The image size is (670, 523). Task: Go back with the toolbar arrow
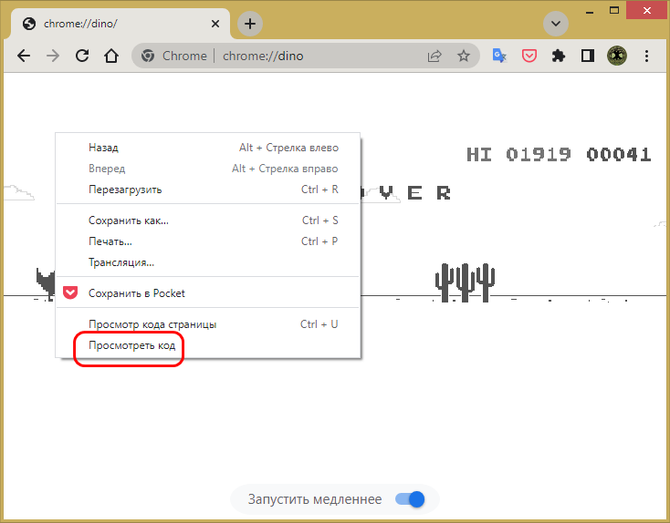tap(24, 56)
